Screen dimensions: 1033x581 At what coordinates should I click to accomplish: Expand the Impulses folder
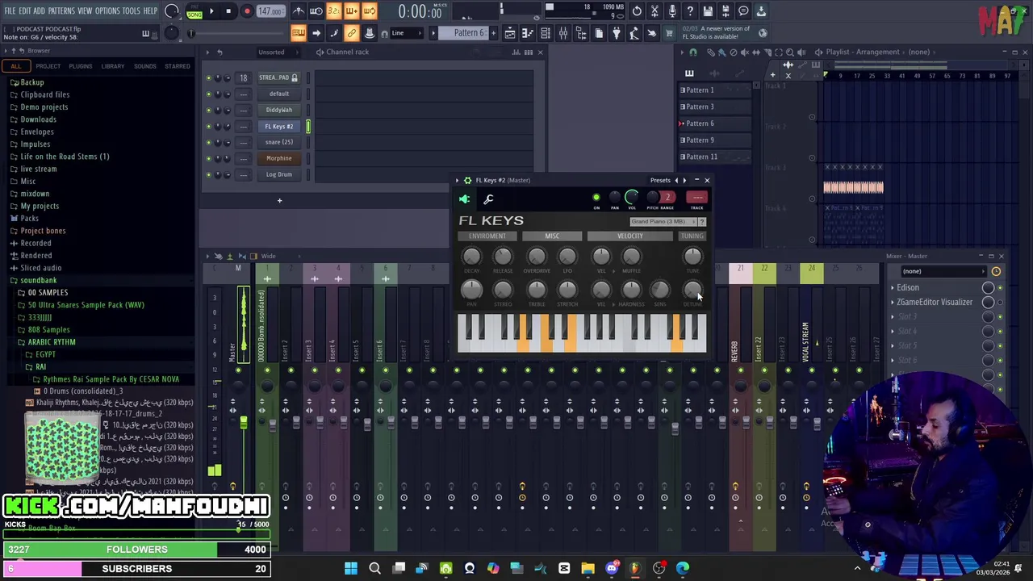pos(35,144)
